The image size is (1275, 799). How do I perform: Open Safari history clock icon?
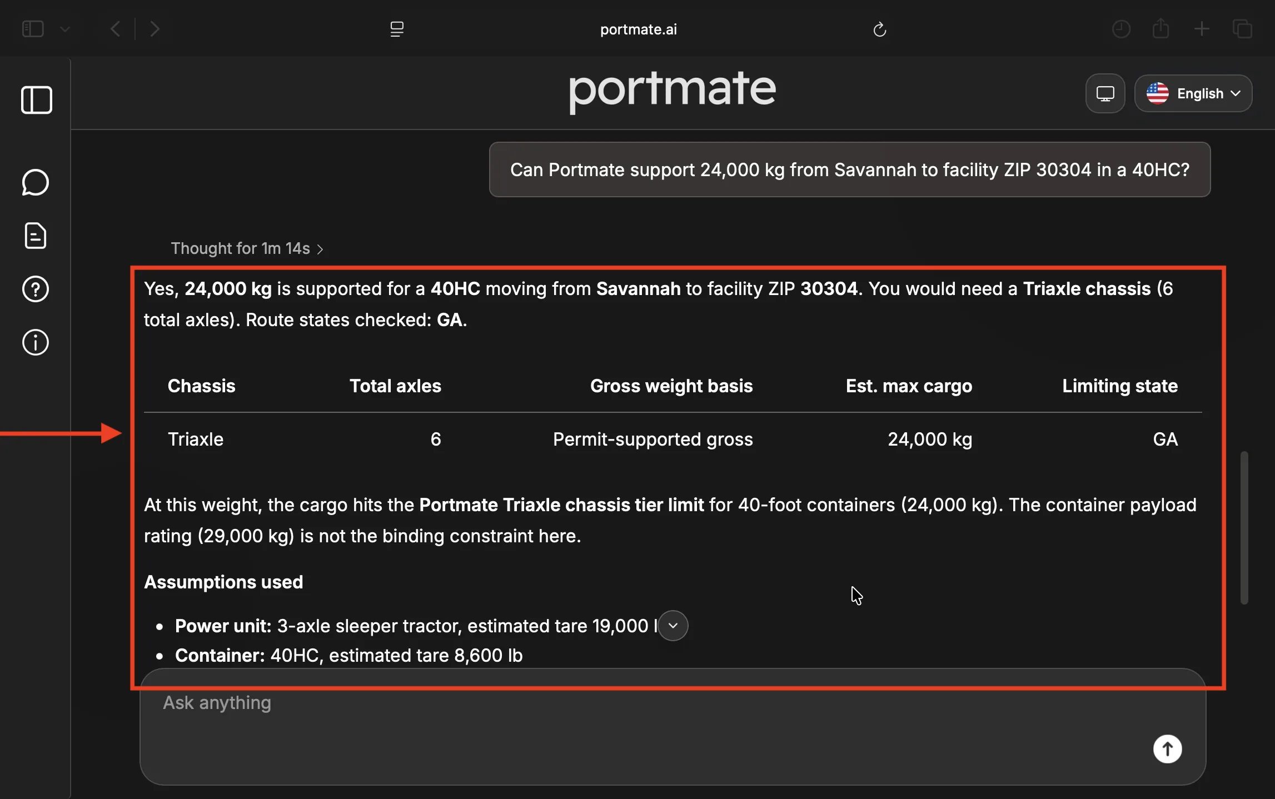coord(1121,29)
